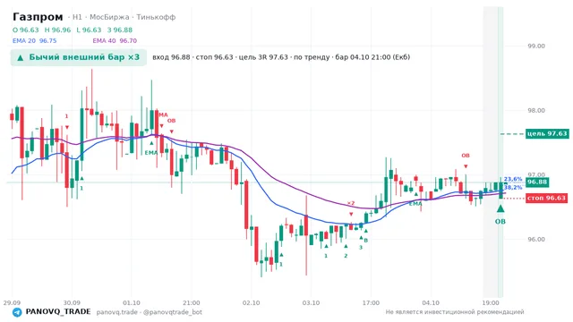The image size is (573, 322).
Task: Open the panovq.trade link
Action: [x=117, y=312]
